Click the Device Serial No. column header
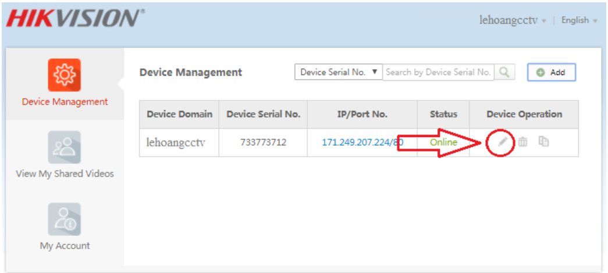608x273 pixels. pos(264,114)
